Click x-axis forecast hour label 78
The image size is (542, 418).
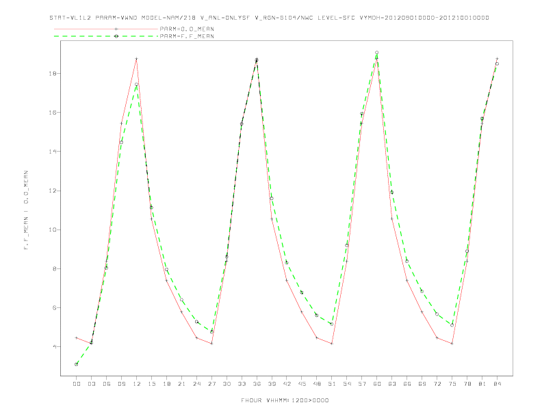467,384
